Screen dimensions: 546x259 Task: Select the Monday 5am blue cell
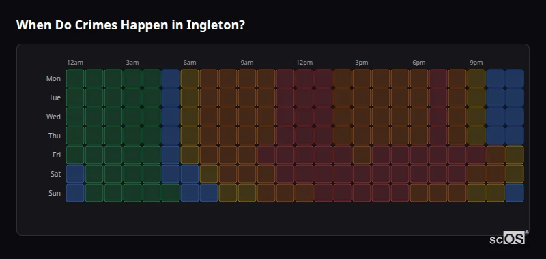click(171, 78)
